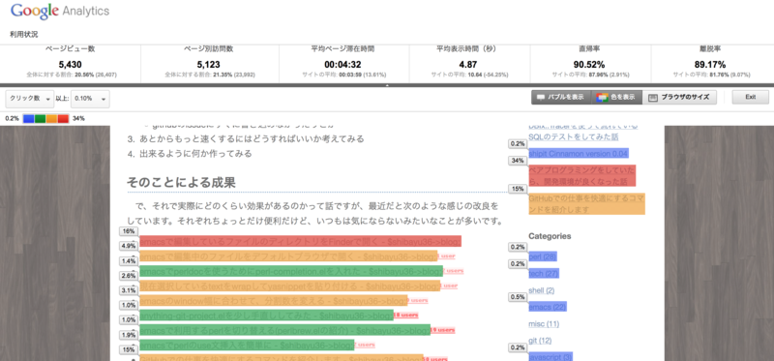Click the green legend color swatch
This screenshot has width=774, height=361.
[40, 118]
